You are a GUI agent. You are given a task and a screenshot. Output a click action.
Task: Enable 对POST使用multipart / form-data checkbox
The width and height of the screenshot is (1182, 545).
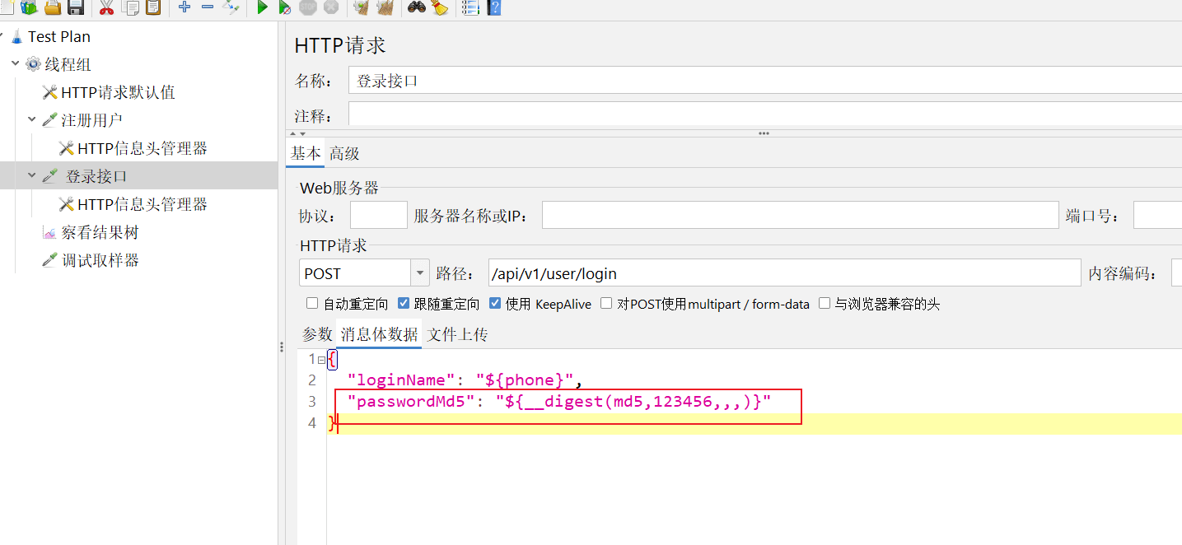[x=606, y=303]
